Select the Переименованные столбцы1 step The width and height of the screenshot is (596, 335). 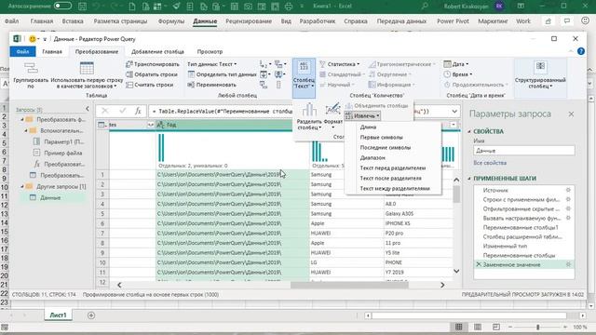521,227
